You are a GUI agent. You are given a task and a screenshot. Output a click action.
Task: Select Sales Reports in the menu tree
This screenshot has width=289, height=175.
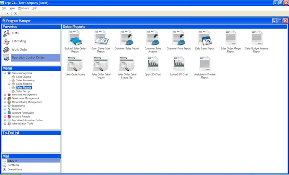click(x=24, y=88)
